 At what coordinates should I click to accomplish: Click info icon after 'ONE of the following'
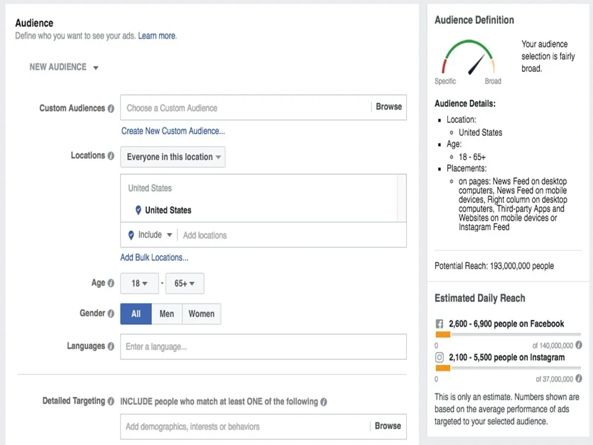click(324, 402)
